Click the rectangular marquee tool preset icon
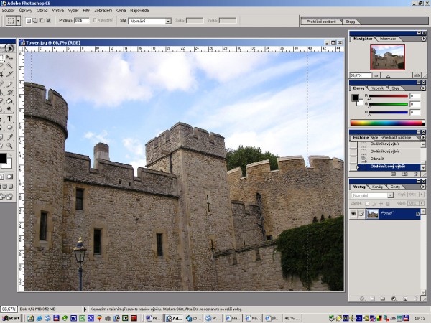This screenshot has width=431, height=323. pyautogui.click(x=12, y=22)
